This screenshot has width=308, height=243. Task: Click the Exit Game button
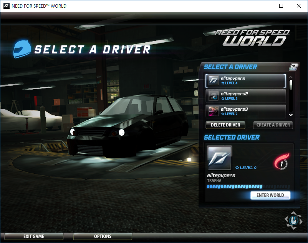click(x=34, y=236)
